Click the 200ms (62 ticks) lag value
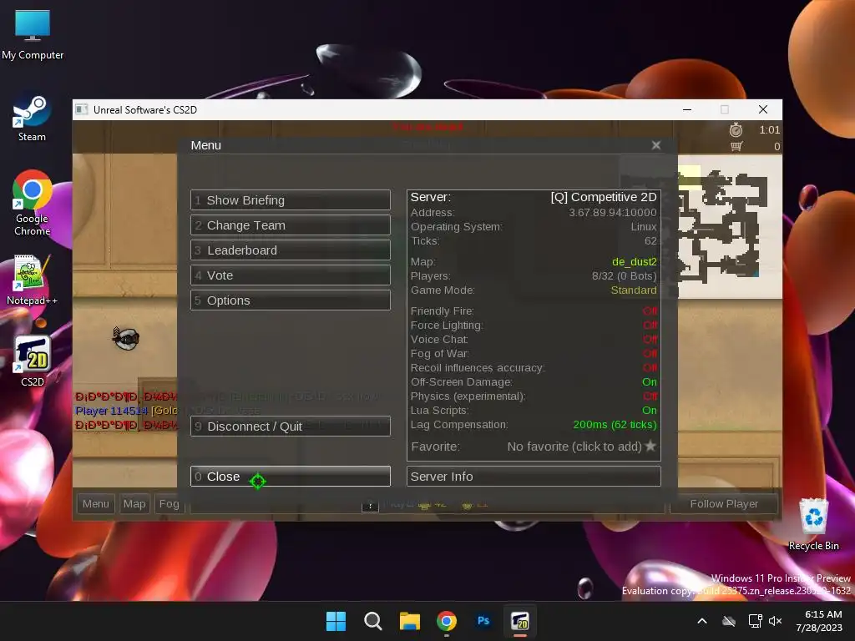 (x=615, y=425)
